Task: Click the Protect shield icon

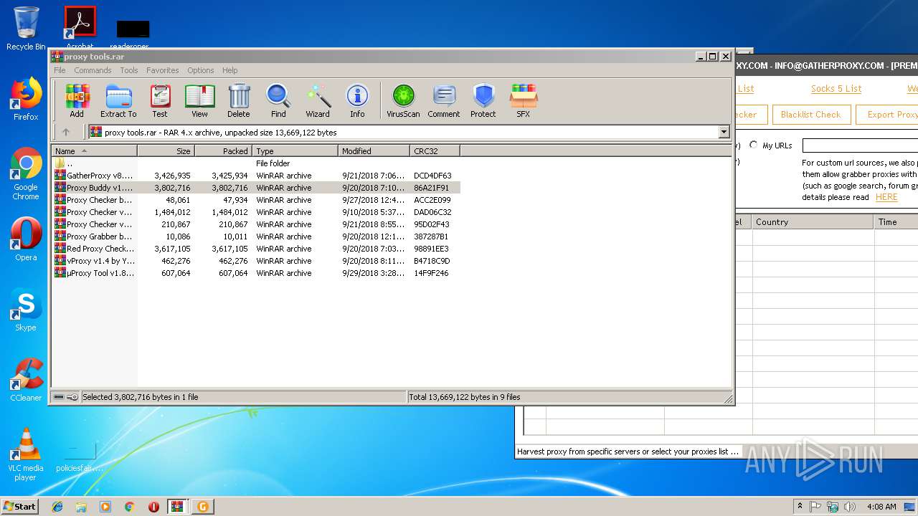Action: point(483,100)
